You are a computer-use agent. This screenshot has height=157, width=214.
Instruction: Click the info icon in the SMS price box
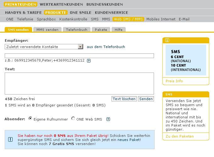tap(167, 40)
